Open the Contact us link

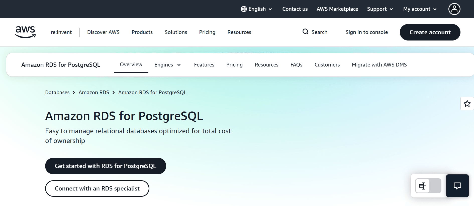tap(295, 9)
